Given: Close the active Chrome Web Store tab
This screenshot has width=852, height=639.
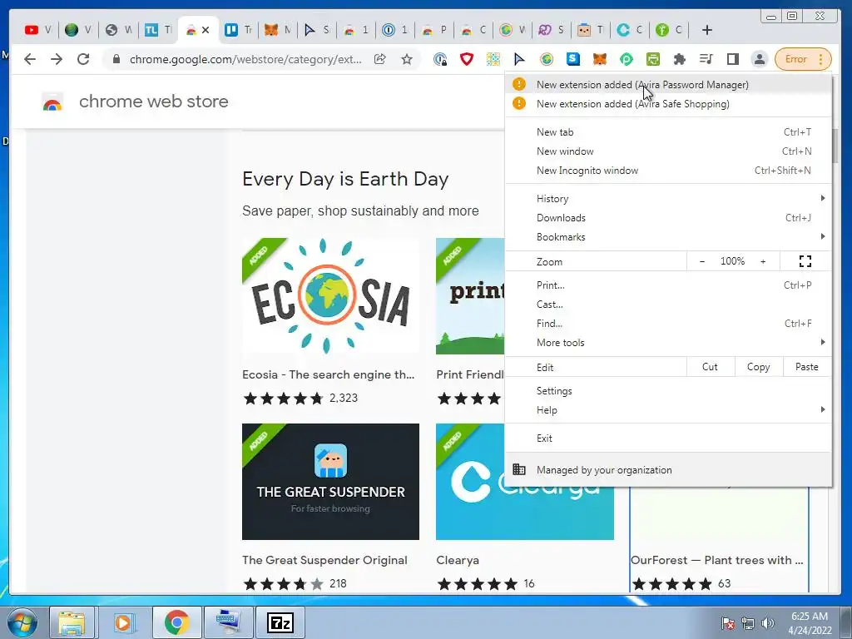Looking at the screenshot, I should 206,31.
